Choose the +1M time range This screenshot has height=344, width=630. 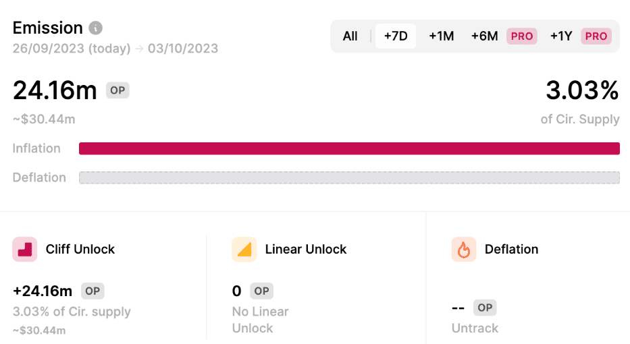tap(442, 36)
